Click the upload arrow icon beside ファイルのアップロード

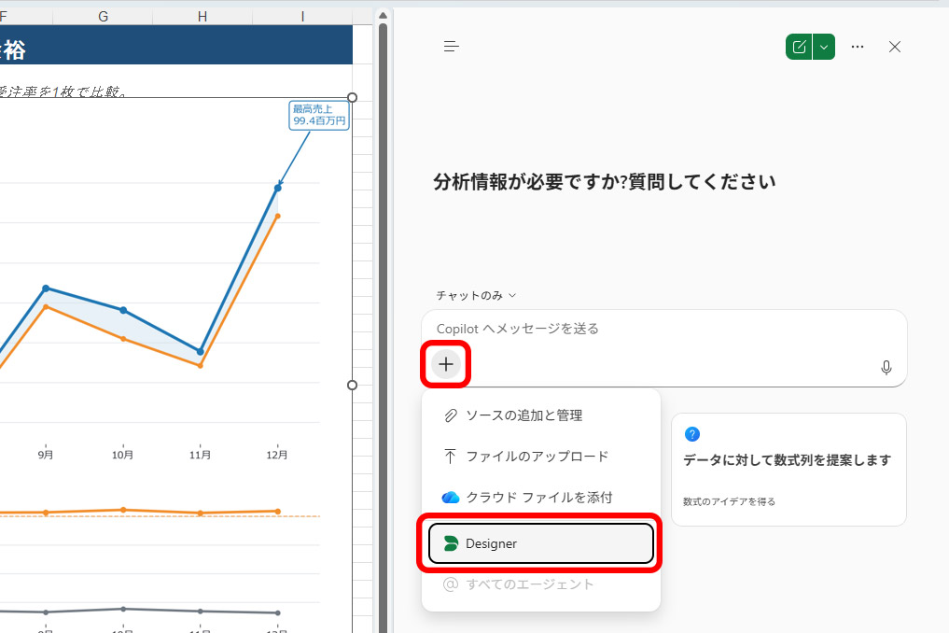point(450,457)
